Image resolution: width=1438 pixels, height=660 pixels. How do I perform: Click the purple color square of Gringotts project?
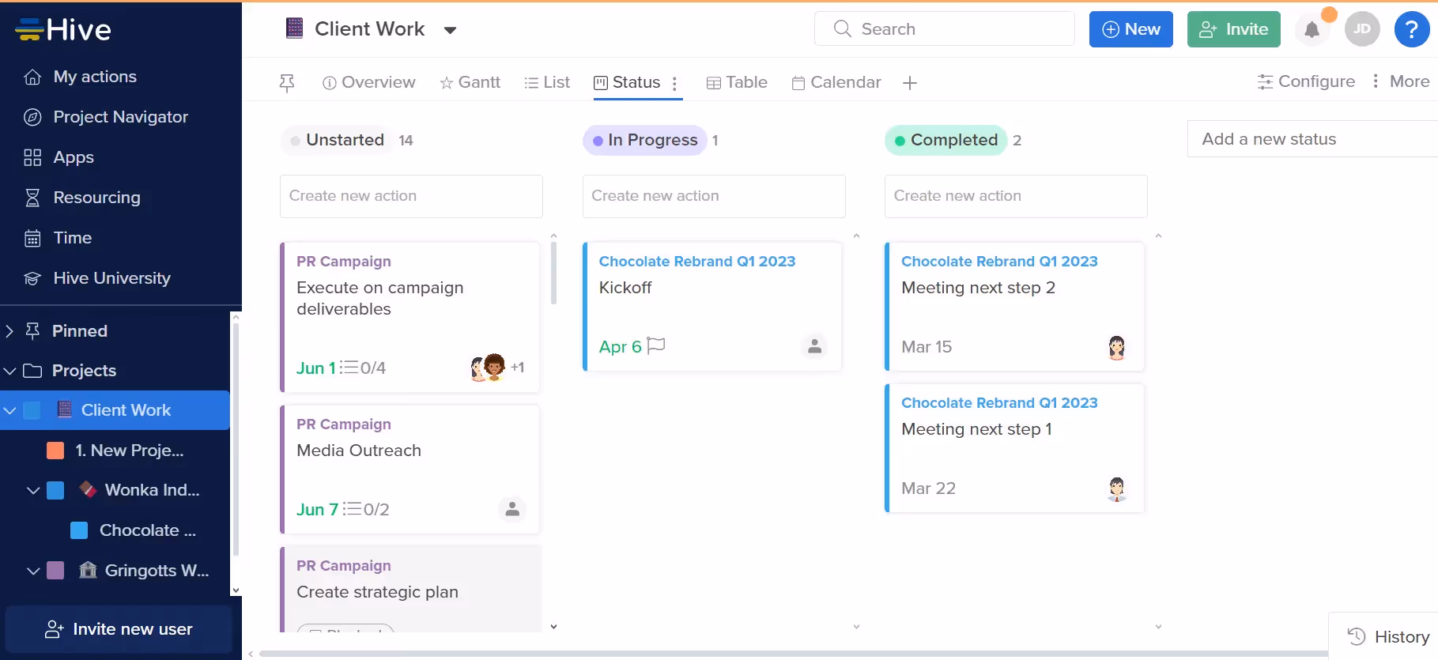point(55,571)
